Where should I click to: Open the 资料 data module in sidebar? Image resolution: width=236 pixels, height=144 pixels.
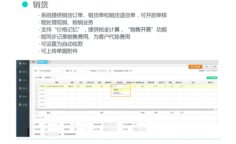click(23, 96)
